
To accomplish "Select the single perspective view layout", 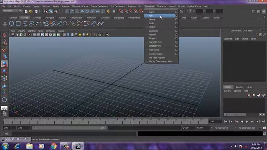I will click(x=4, y=108).
